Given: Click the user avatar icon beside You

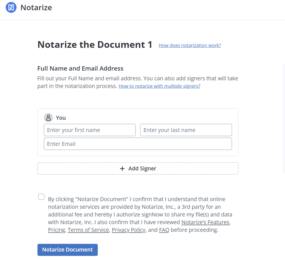Looking at the screenshot, I should 48,117.
